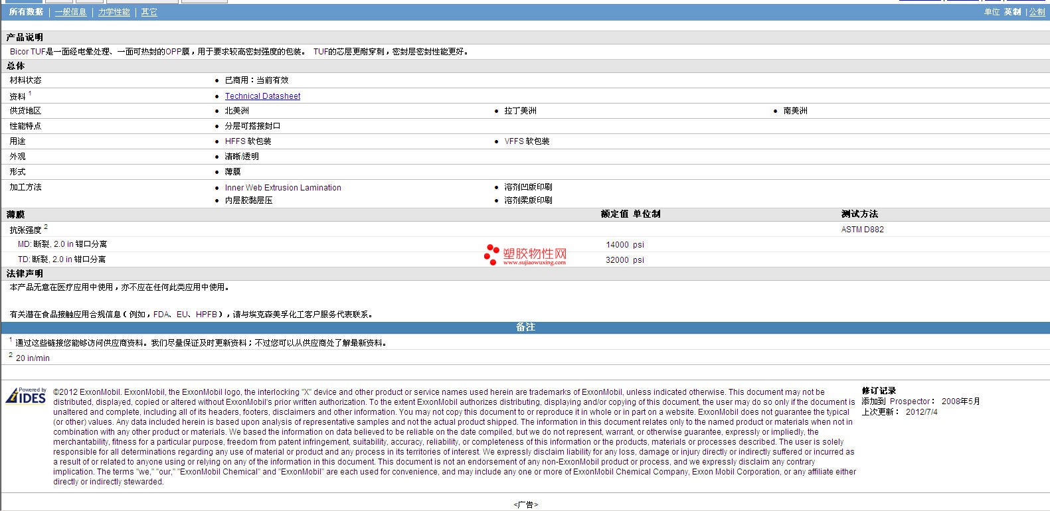Image resolution: width=1050 pixels, height=511 pixels.
Task: Click the <广告> label at the bottom
Action: [525, 505]
